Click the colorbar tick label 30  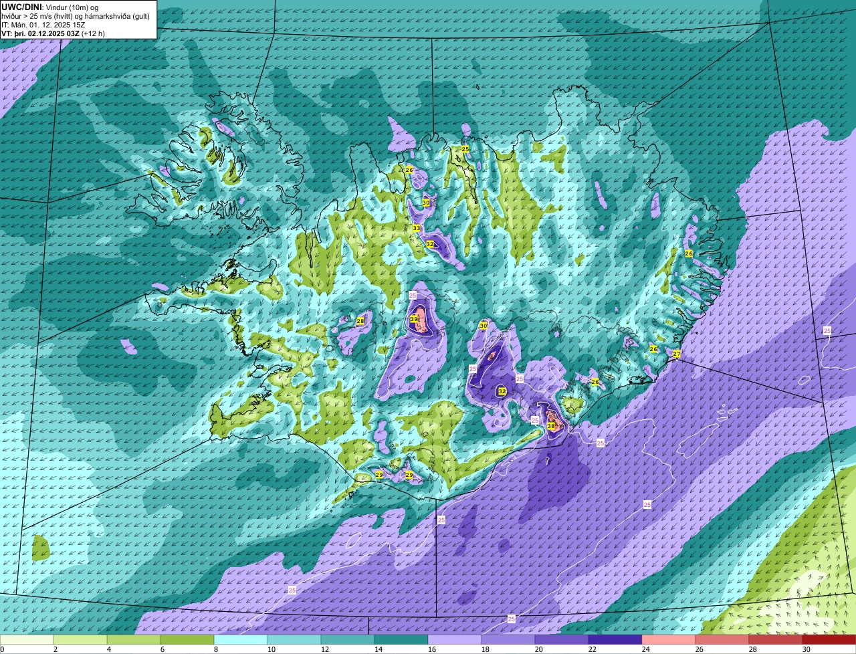(807, 649)
